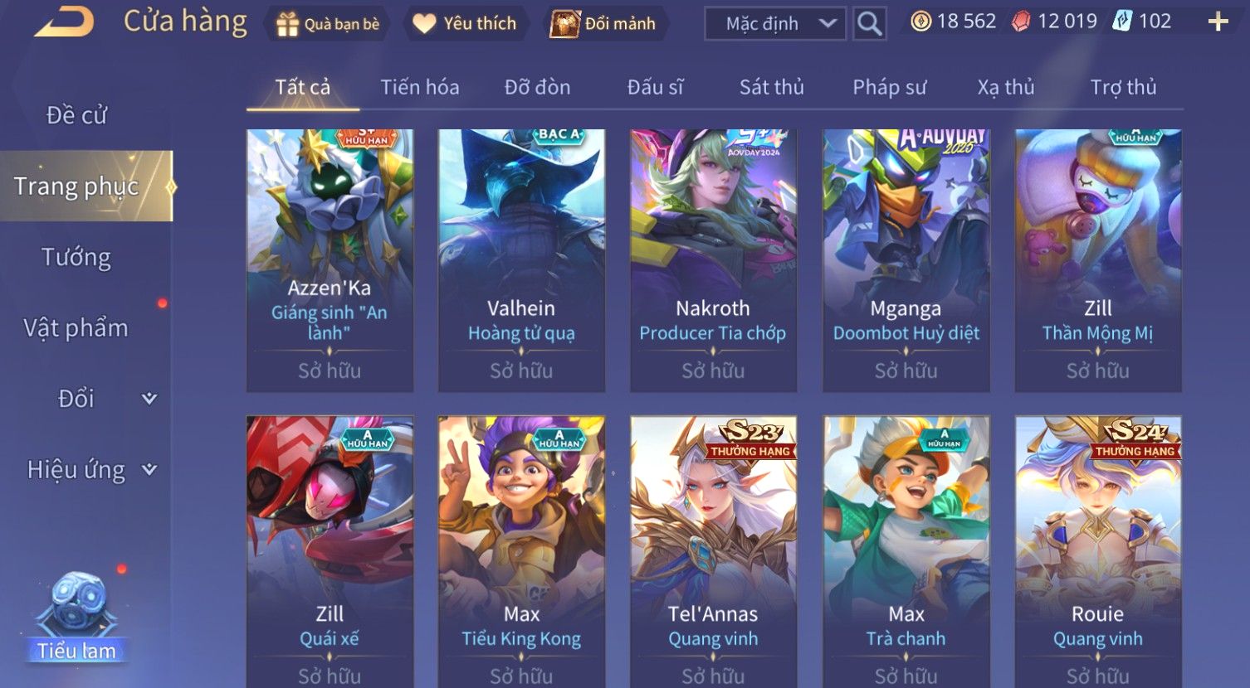Switch to the Sát thủ tab
The height and width of the screenshot is (688, 1250).
771,87
